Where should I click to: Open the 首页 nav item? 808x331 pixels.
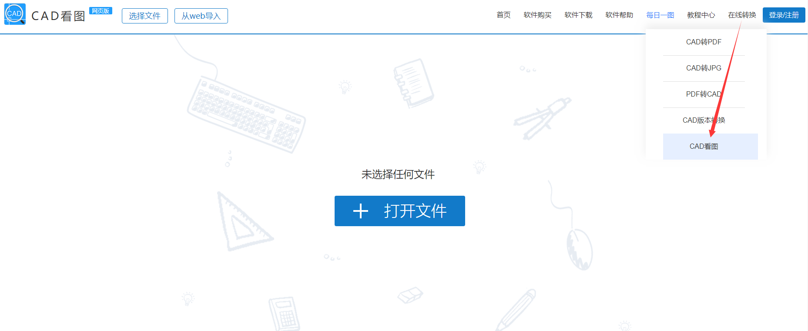coord(503,15)
